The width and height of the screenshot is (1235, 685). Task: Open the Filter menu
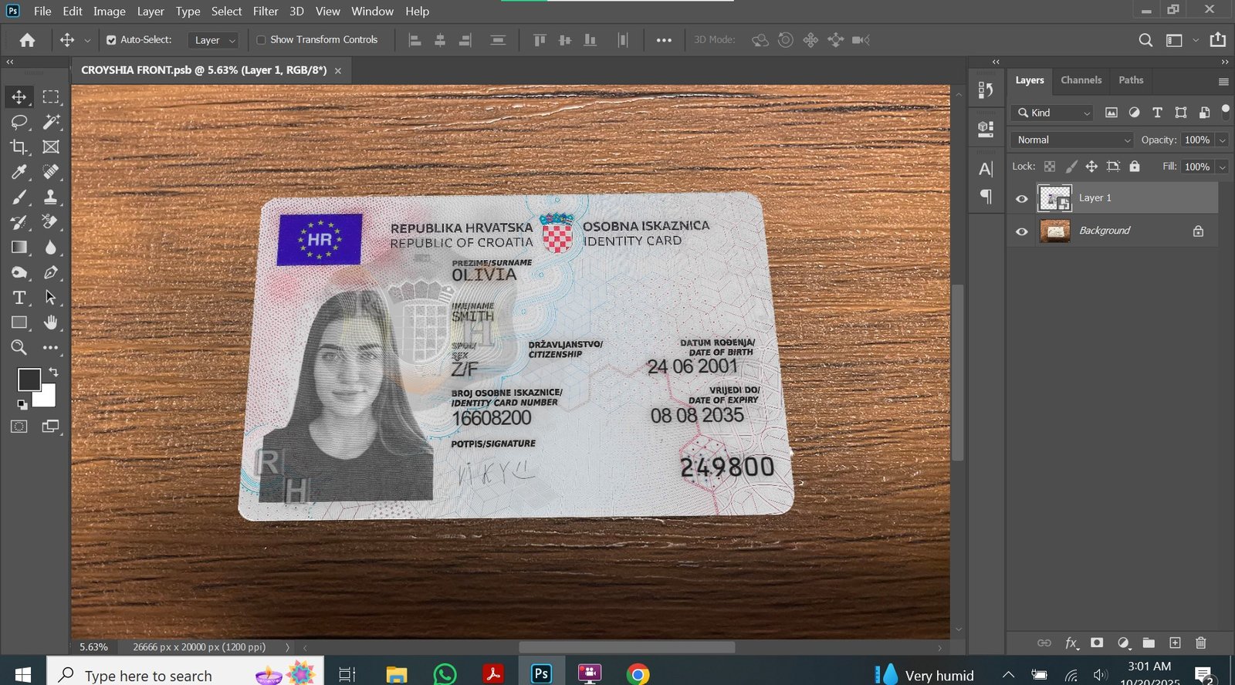pyautogui.click(x=265, y=12)
